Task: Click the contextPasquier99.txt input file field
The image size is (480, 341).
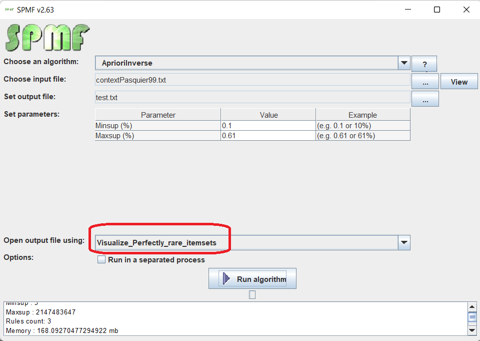Action: pos(252,80)
